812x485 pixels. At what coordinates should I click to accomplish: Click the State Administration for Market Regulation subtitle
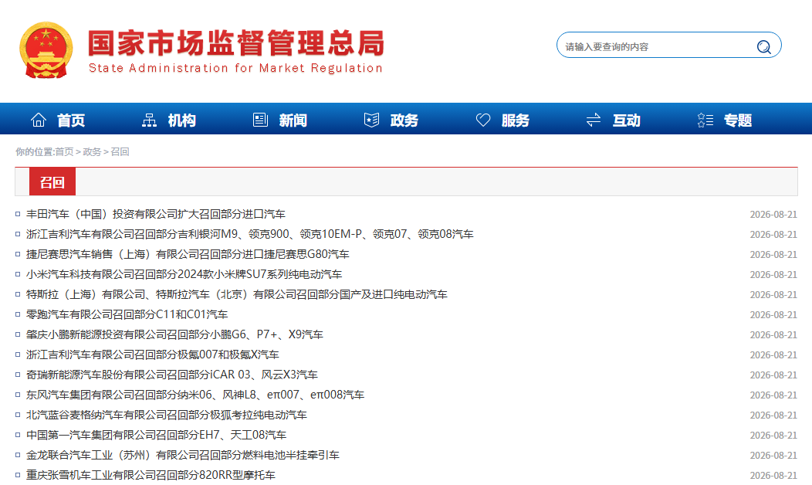coord(235,69)
